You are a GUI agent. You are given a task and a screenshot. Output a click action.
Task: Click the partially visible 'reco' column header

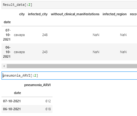pyautogui.click(x=133, y=14)
